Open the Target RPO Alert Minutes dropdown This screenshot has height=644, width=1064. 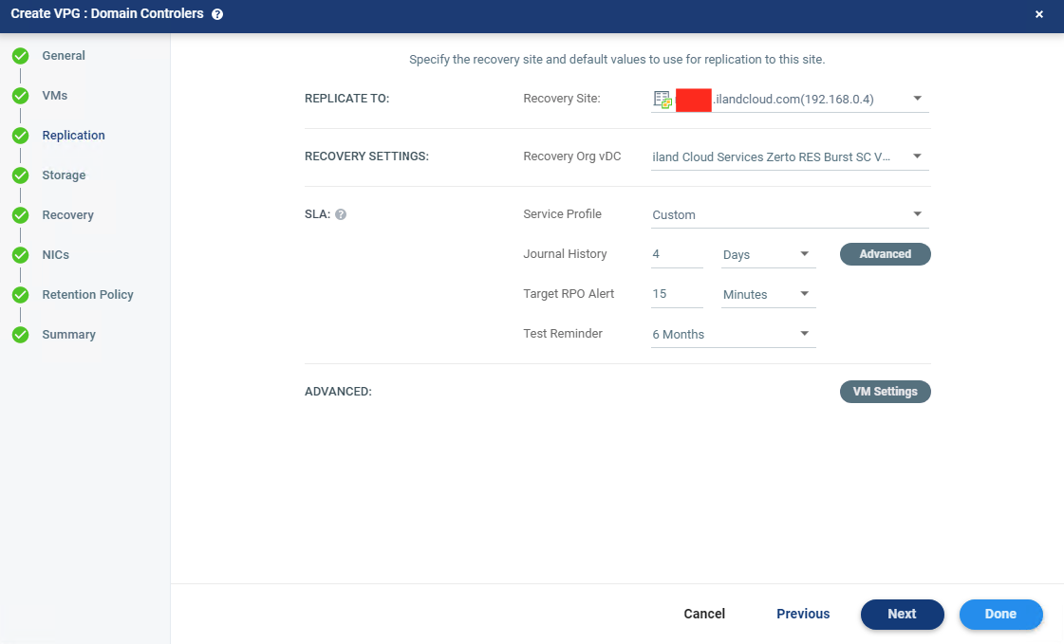(x=803, y=294)
